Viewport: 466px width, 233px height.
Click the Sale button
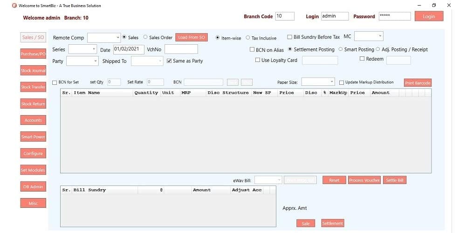pyautogui.click(x=306, y=224)
